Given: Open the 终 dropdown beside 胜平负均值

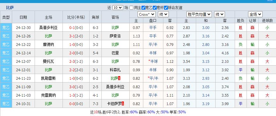Looking at the screenshot, I should coord(220,14).
